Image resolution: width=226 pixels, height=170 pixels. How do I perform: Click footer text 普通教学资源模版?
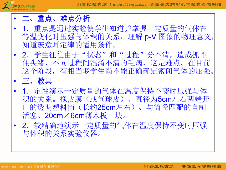(201, 167)
